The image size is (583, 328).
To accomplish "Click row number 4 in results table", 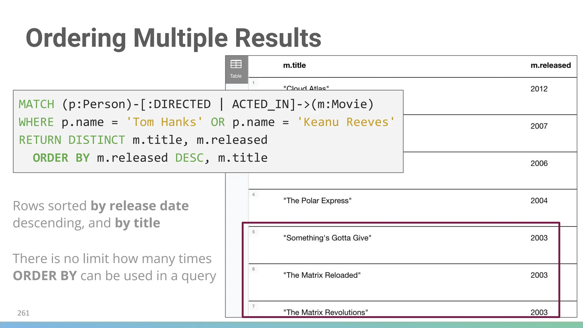I will pyautogui.click(x=253, y=194).
